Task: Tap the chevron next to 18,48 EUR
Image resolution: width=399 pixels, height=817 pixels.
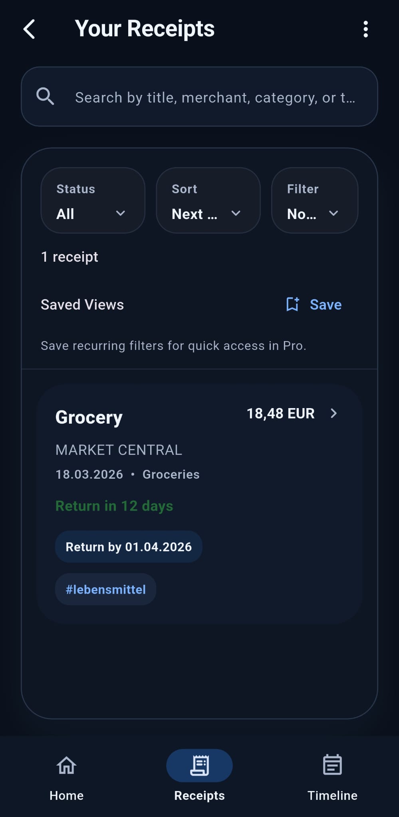Action: pyautogui.click(x=334, y=413)
